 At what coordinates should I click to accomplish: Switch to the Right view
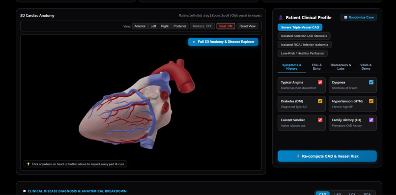click(x=165, y=26)
